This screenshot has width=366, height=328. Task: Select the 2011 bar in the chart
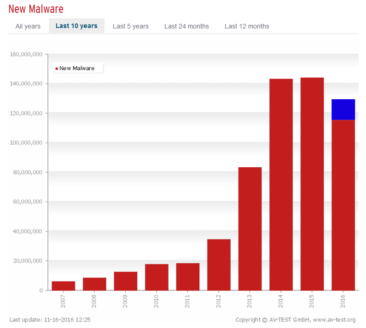click(188, 277)
